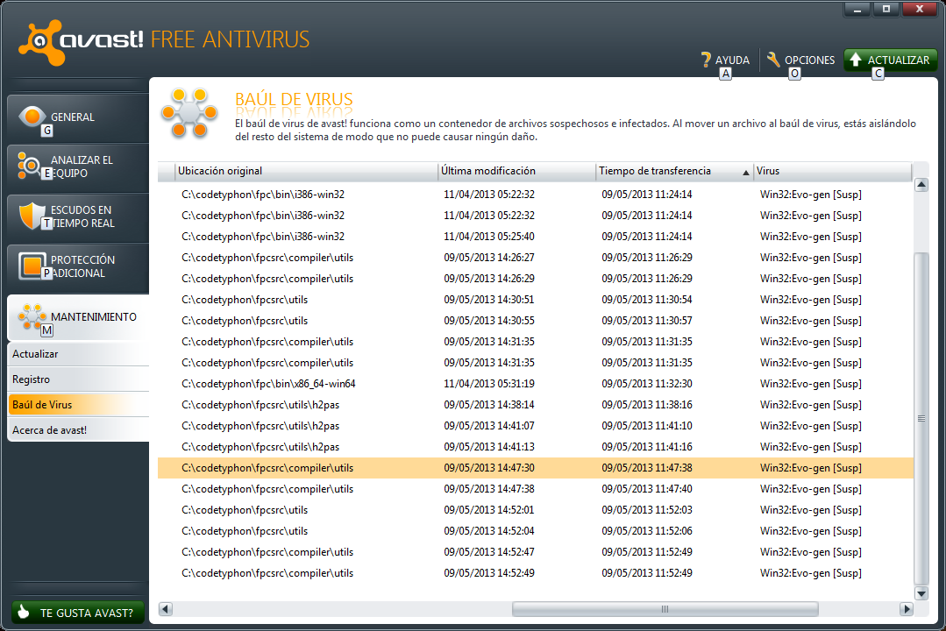Click the Opciones wrench icon
Viewport: 946px width, 631px height.
tap(773, 59)
